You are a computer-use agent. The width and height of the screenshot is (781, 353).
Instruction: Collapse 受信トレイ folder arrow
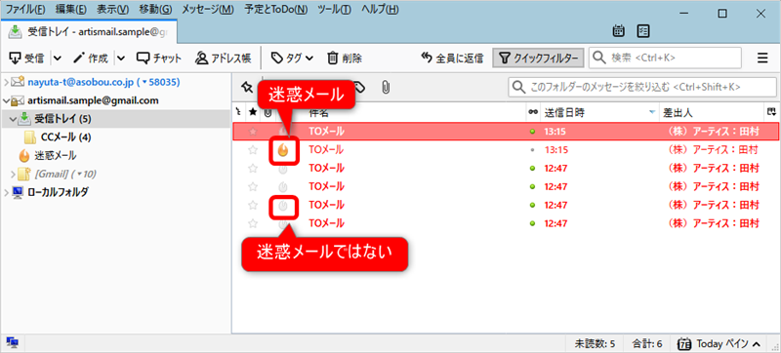[x=13, y=119]
